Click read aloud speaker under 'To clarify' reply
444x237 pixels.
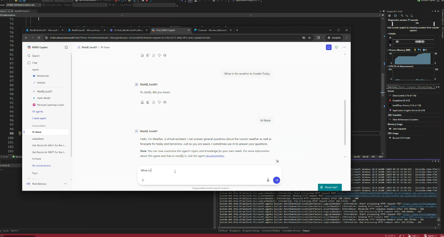tap(165, 102)
